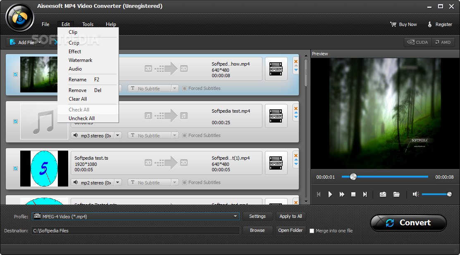460x255 pixels.
Task: Check Merge into one file
Action: [x=312, y=231]
